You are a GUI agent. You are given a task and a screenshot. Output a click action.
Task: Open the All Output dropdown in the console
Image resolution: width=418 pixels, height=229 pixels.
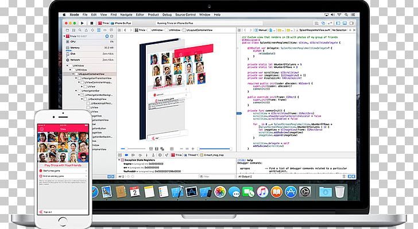[x=245, y=176]
